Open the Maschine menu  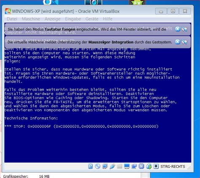coord(31,19)
